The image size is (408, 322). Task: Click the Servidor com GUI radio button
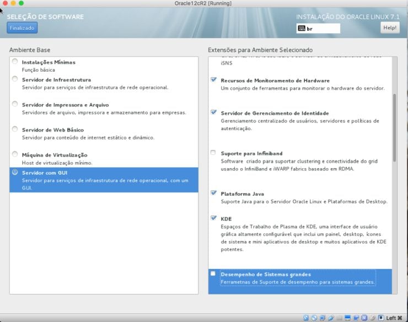pyautogui.click(x=15, y=172)
